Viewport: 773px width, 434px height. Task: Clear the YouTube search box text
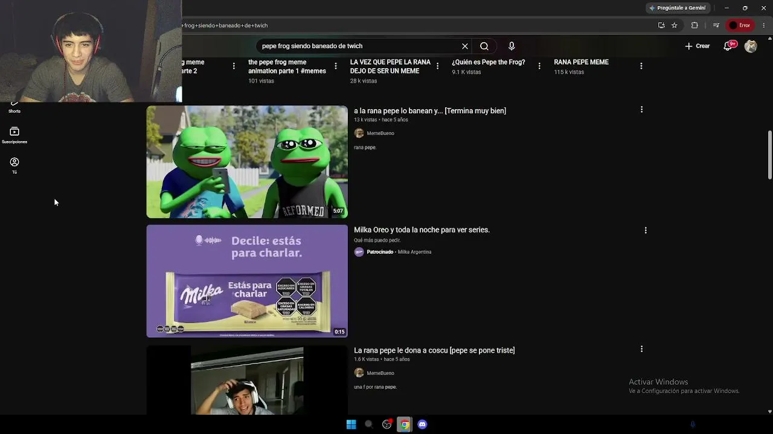465,46
